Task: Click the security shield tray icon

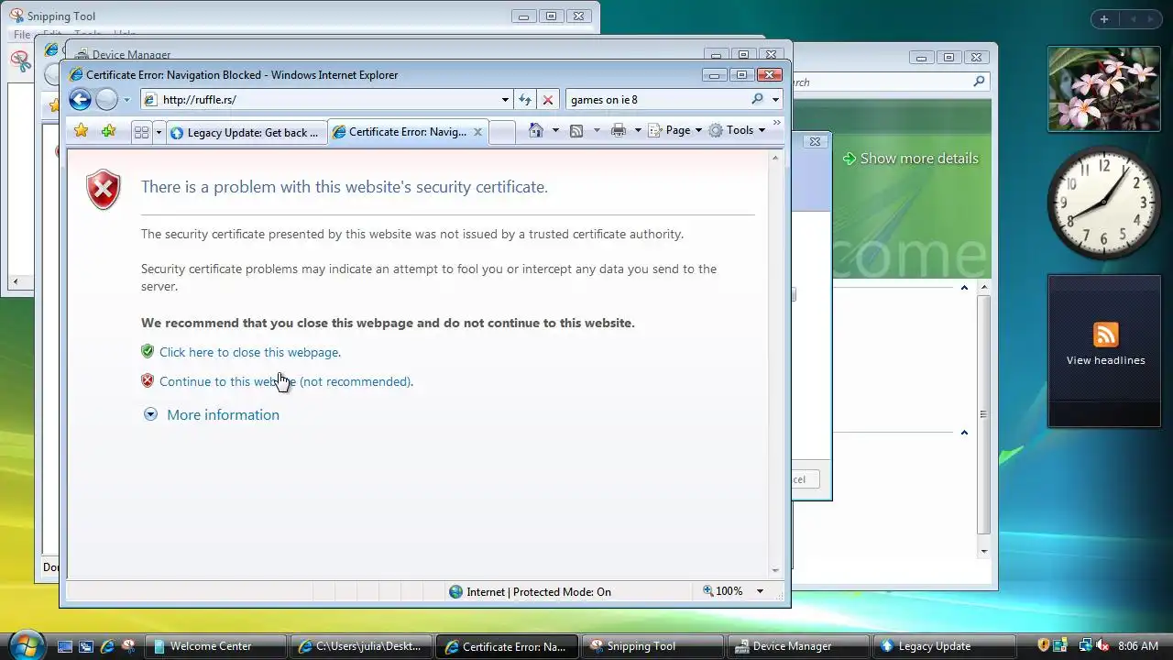Action: coord(1044,646)
